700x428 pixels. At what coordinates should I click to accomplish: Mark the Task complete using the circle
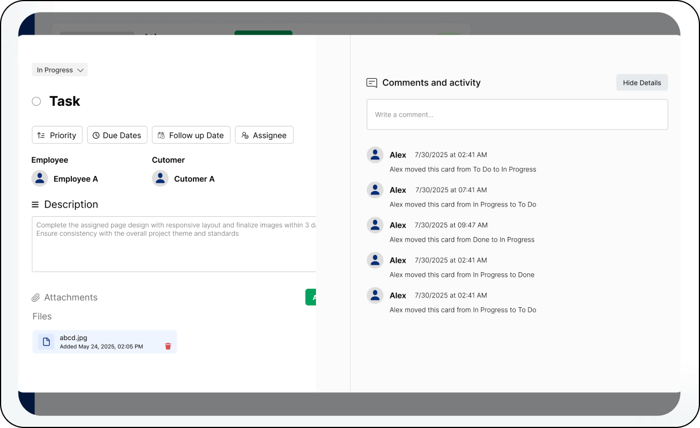36,101
